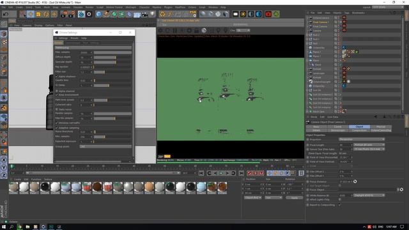Viewport: 409px width, 230px height.
Task: Adjust the Diffuse depth slider
Action: (x=112, y=57)
